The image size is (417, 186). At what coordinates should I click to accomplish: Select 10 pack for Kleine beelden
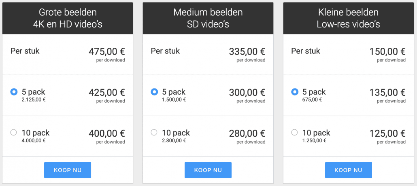click(294, 132)
